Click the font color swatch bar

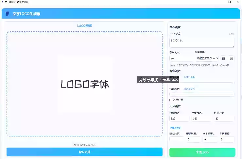(x=201, y=83)
